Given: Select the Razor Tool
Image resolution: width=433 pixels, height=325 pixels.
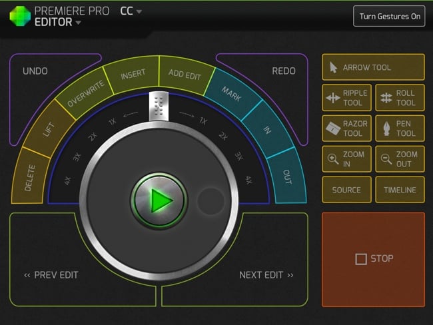Looking at the screenshot, I should (346, 129).
